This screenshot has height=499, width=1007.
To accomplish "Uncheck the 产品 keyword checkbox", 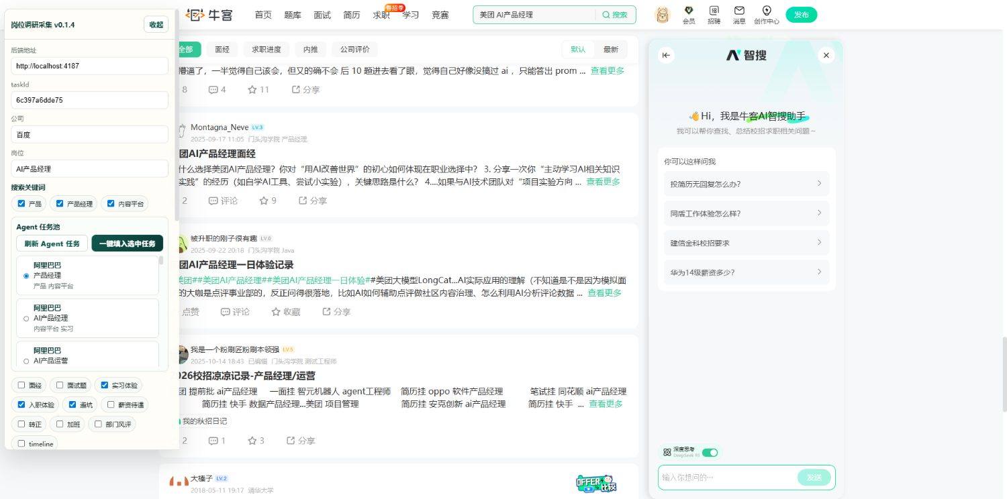I will click(x=21, y=204).
